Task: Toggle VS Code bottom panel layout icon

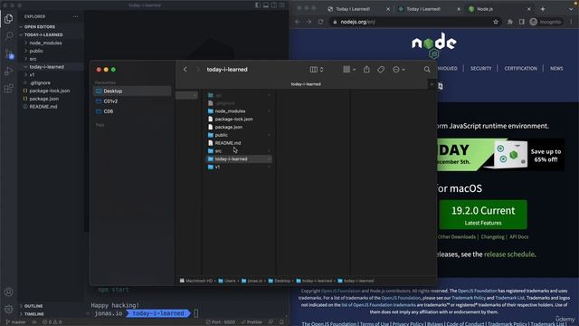Action: pos(266,5)
